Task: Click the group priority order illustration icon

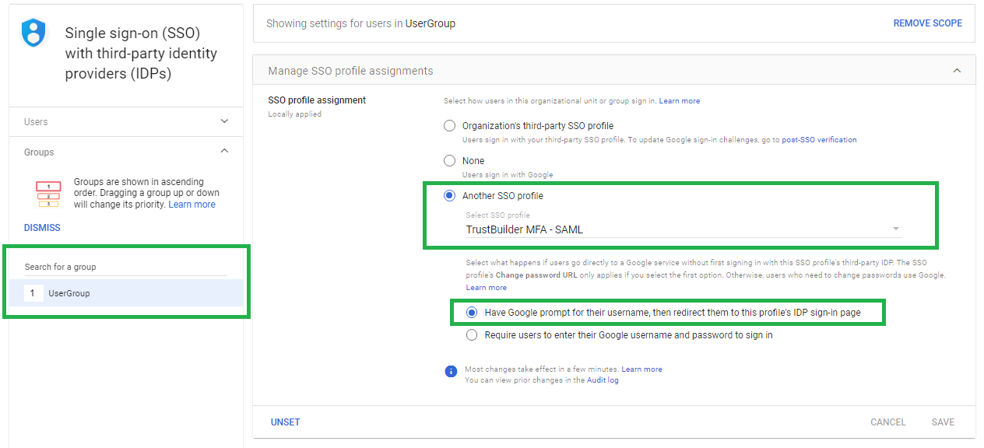Action: (48, 194)
